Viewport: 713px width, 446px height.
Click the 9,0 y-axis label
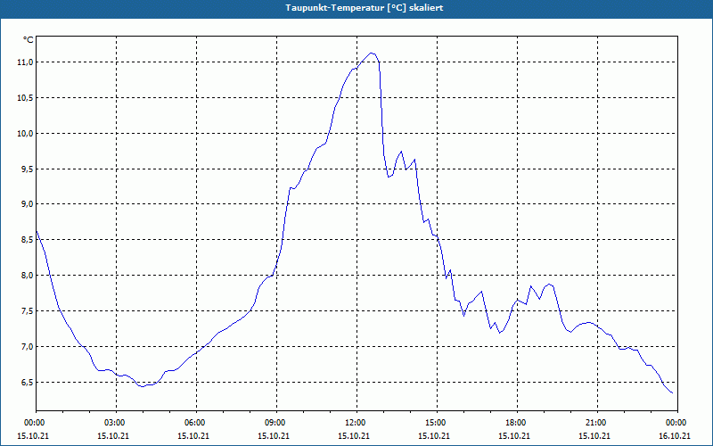click(27, 204)
